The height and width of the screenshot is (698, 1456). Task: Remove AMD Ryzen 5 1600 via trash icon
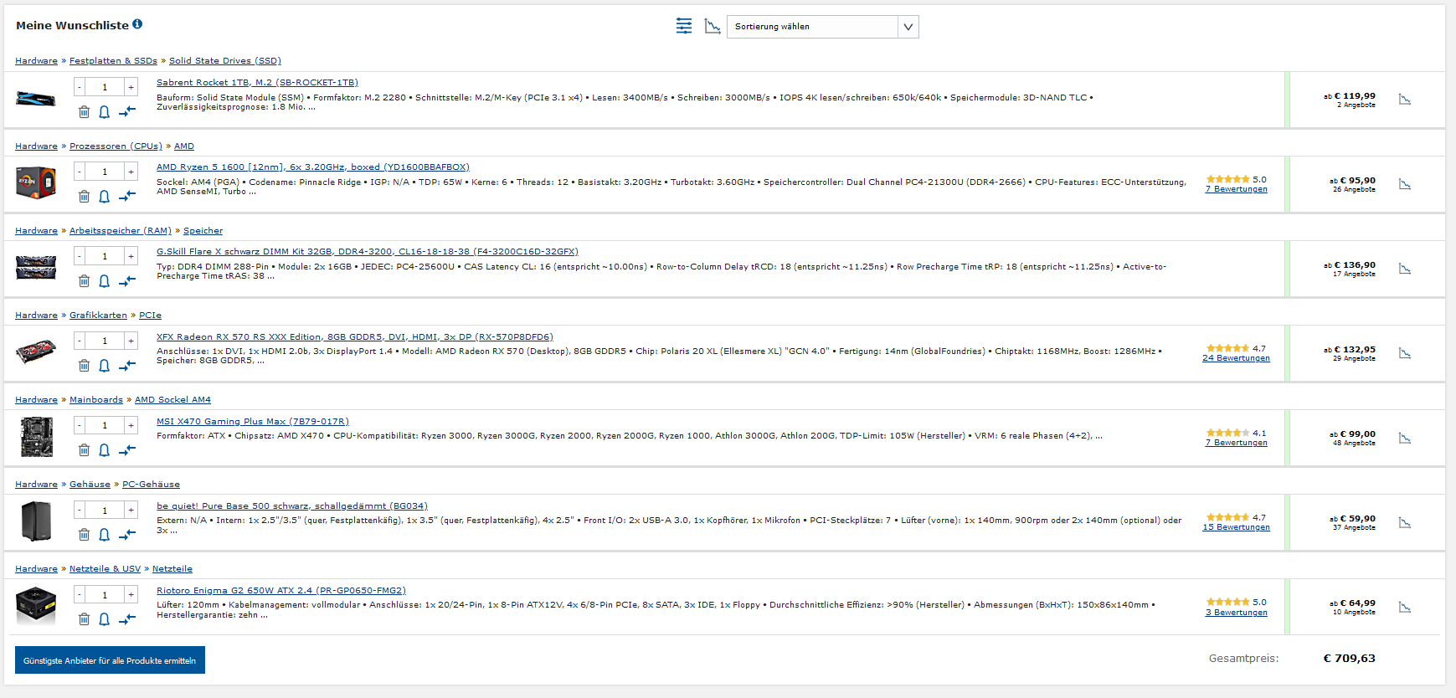(84, 196)
